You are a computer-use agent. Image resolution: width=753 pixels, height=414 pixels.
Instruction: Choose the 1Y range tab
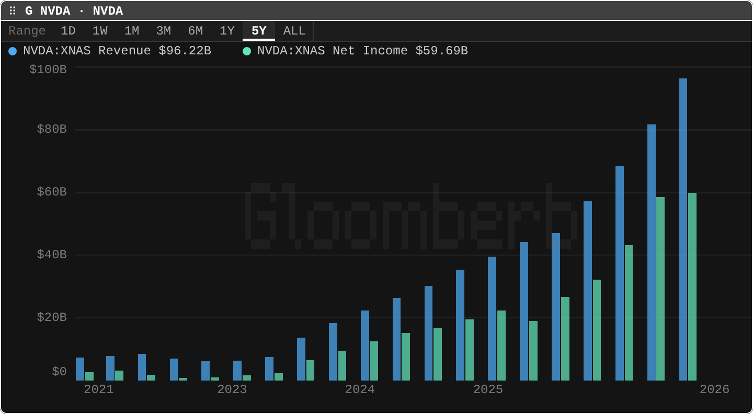click(227, 31)
